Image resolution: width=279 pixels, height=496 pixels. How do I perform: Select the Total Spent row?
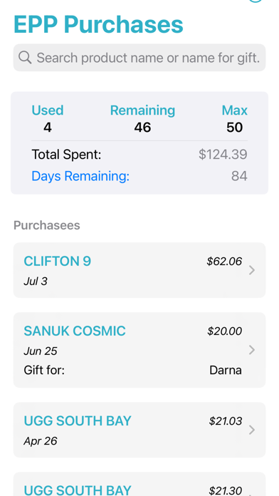tap(139, 155)
